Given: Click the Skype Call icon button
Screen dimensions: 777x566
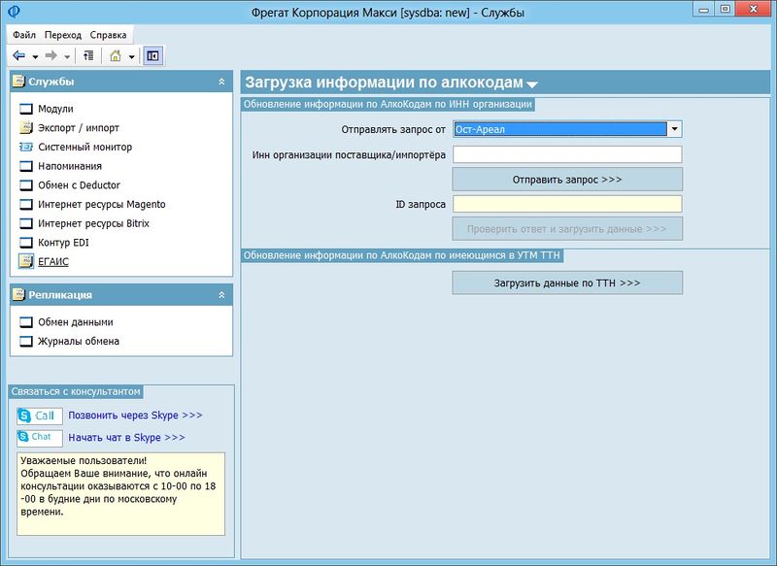Looking at the screenshot, I should point(40,416).
